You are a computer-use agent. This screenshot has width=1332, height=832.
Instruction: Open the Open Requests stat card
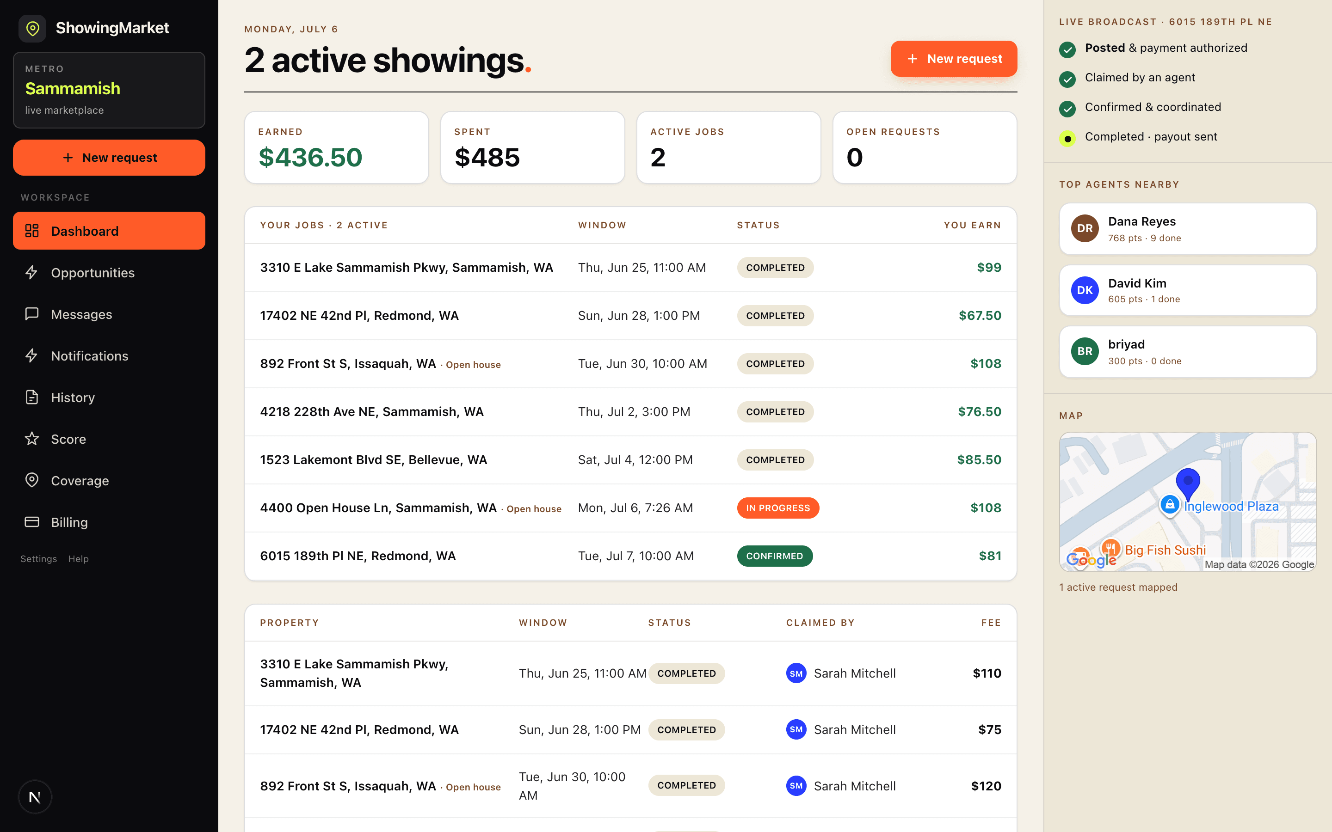[x=925, y=147]
